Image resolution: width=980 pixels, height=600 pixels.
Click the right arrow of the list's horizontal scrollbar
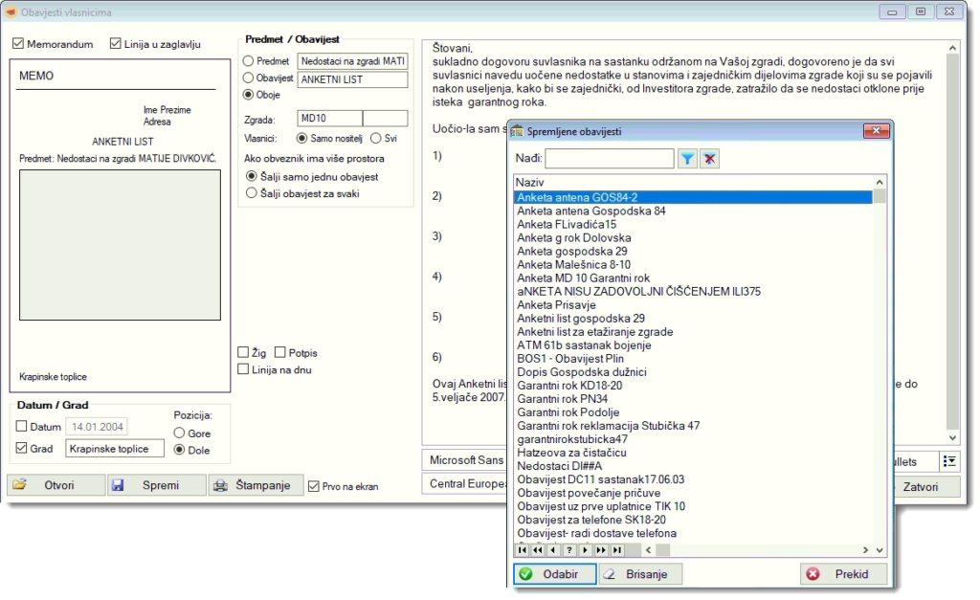click(865, 550)
